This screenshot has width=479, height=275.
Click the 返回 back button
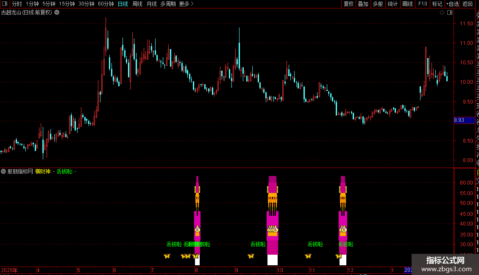[x=468, y=4]
